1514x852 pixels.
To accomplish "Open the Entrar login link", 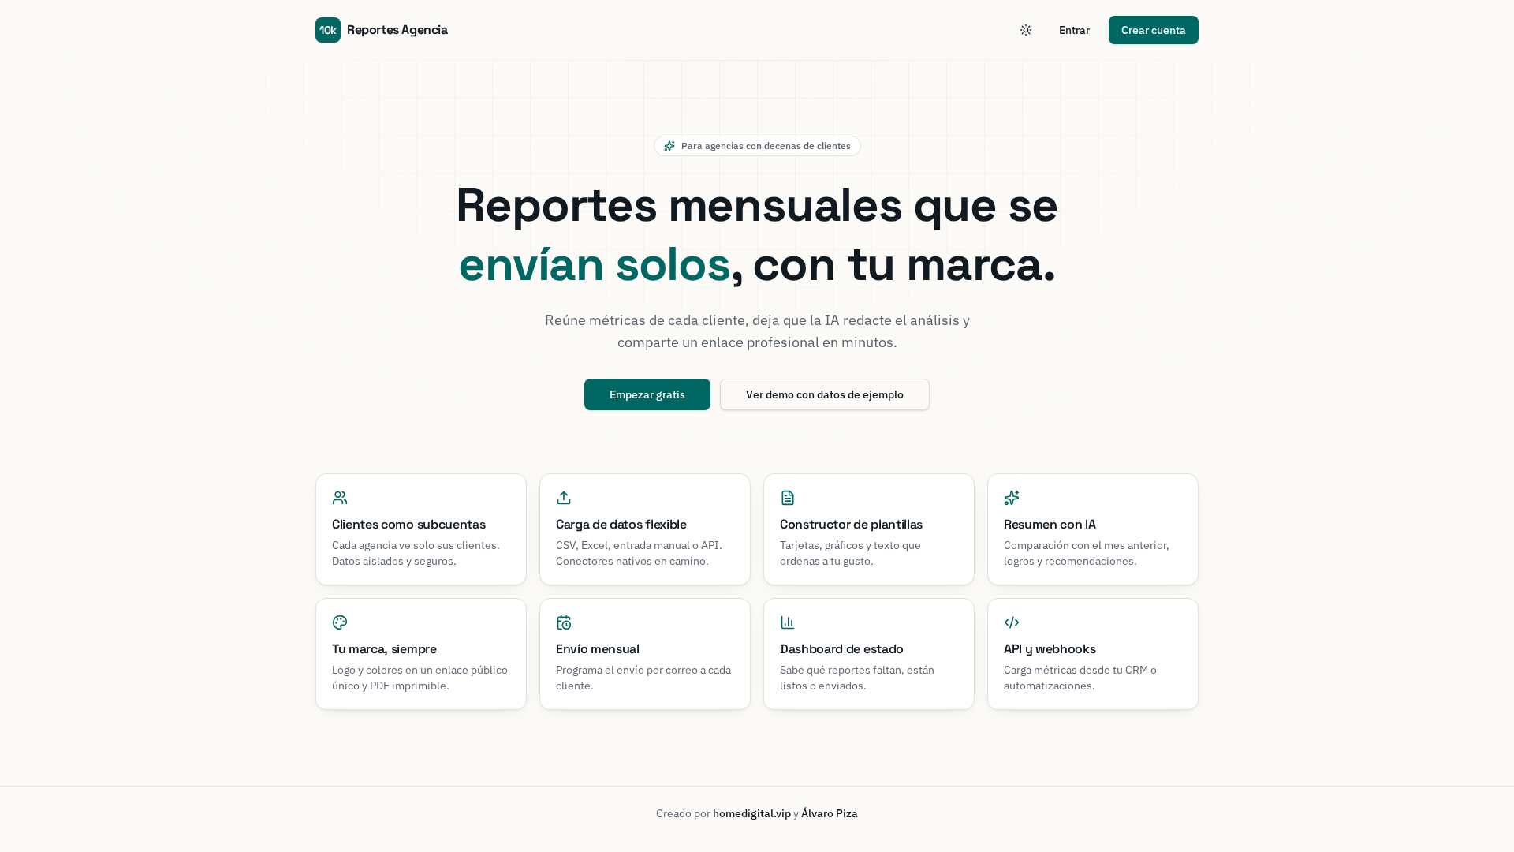I will click(x=1074, y=30).
